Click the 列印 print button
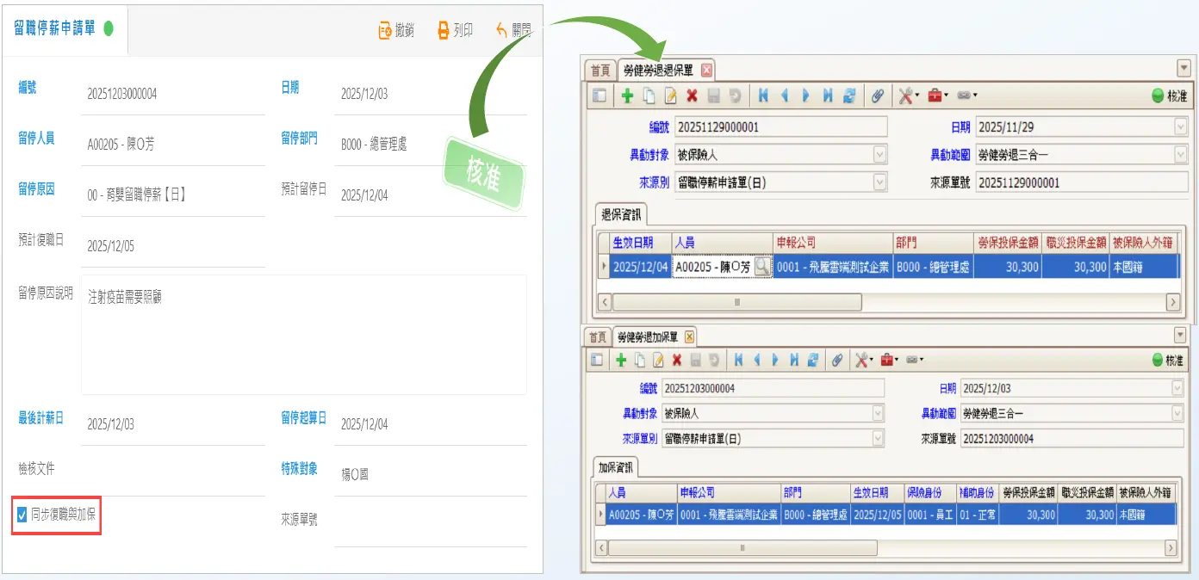This screenshot has width=1199, height=580. 455,31
